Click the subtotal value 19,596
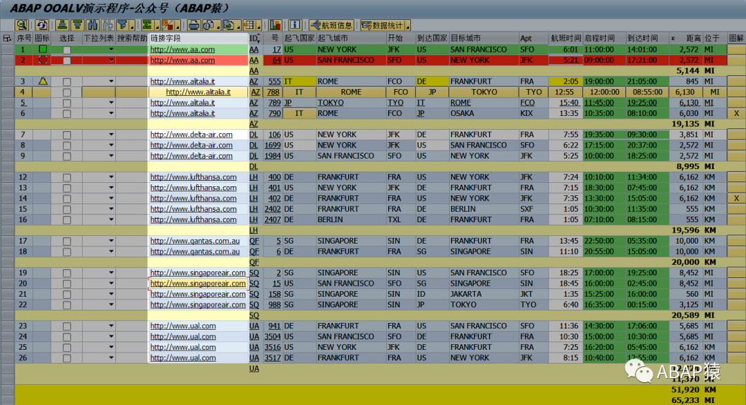The height and width of the screenshot is (405, 746). 685,230
